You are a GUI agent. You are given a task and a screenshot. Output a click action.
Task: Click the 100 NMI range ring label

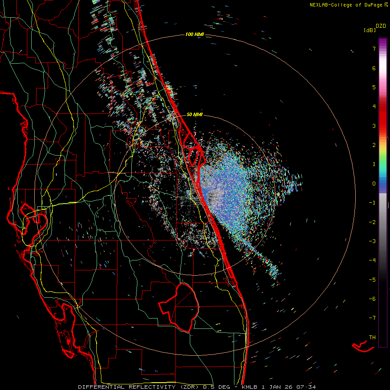tap(195, 34)
